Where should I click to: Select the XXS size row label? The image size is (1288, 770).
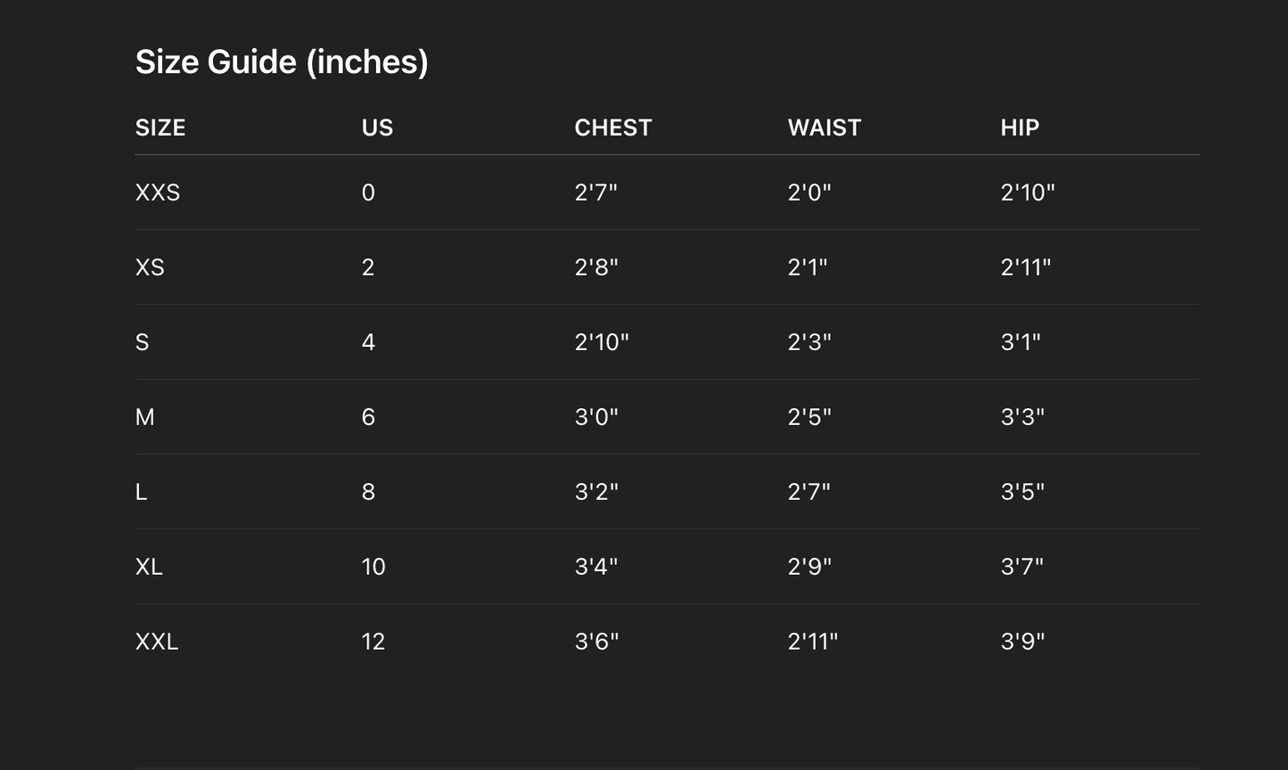(158, 192)
